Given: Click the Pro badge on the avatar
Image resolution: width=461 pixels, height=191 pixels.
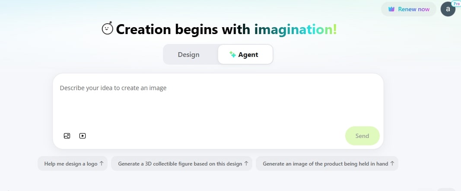Looking at the screenshot, I should [456, 3].
